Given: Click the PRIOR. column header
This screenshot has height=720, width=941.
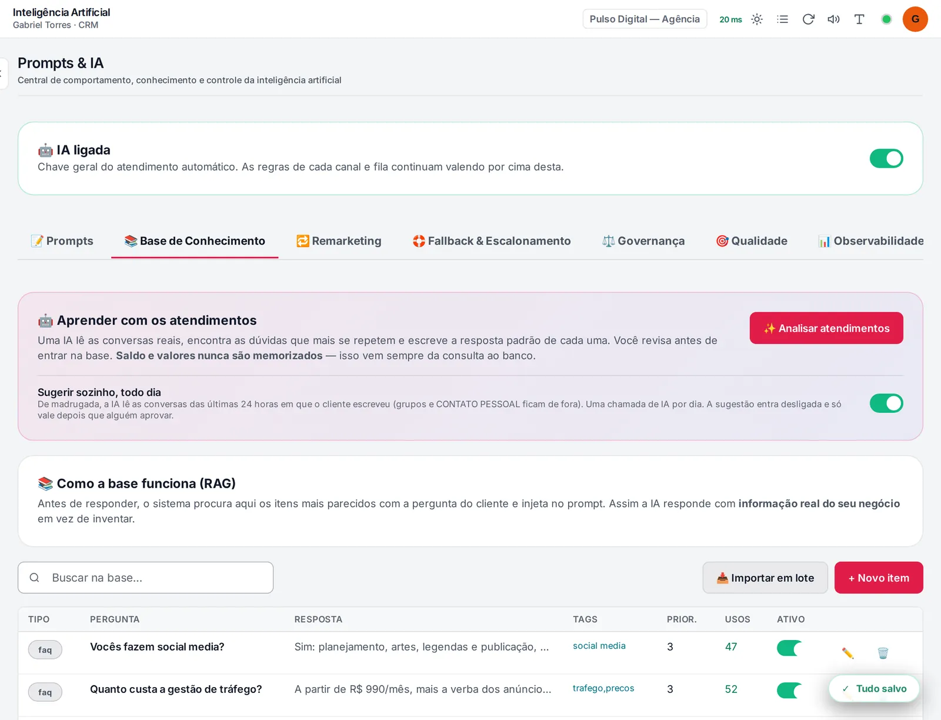Looking at the screenshot, I should coord(682,619).
